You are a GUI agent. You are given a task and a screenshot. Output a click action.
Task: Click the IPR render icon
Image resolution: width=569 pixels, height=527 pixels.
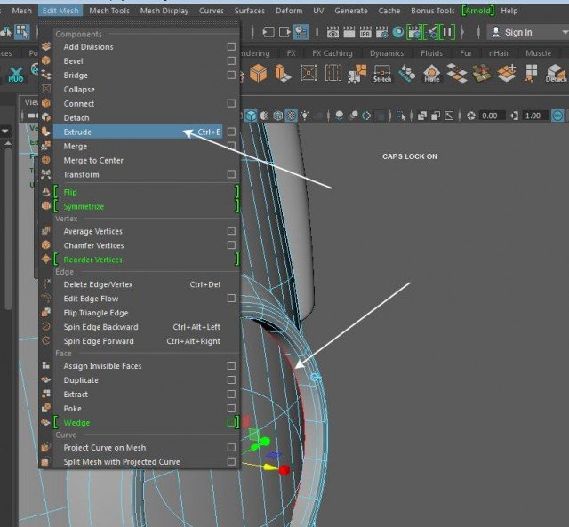click(x=365, y=32)
